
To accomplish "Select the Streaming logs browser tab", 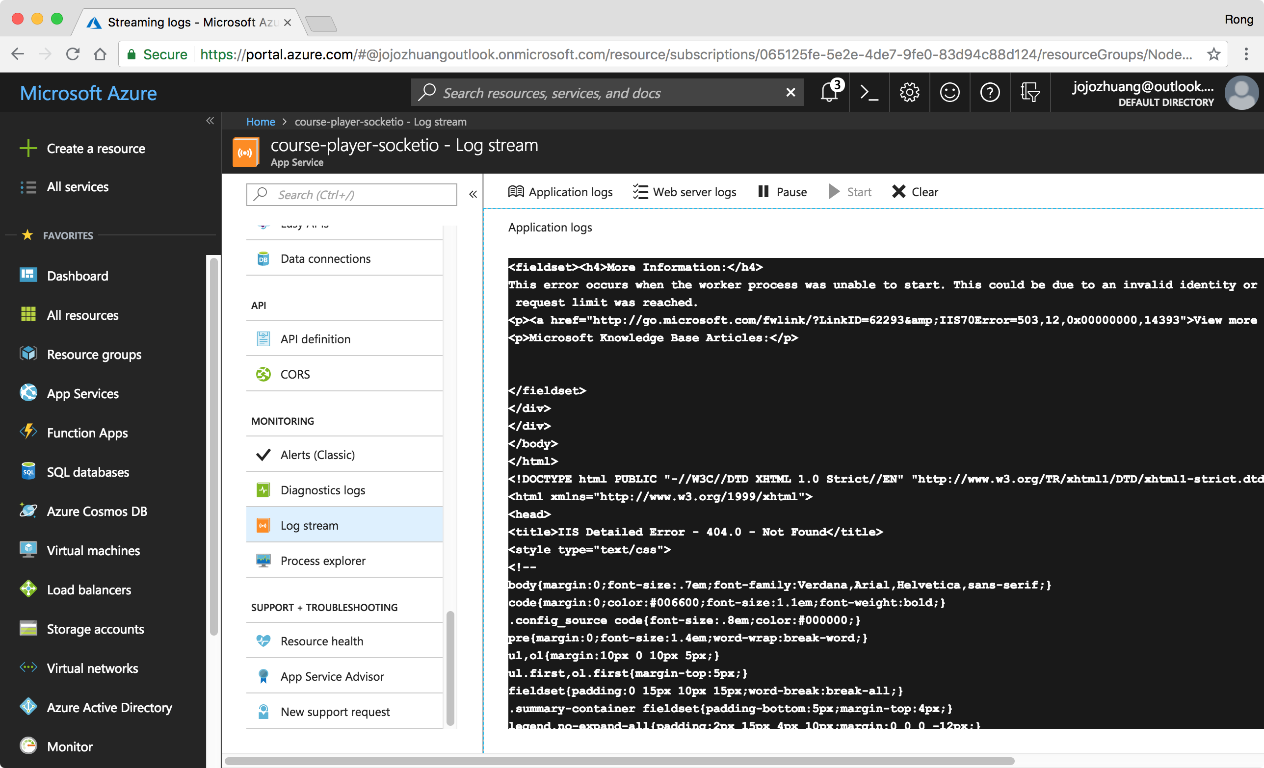I will 188,22.
